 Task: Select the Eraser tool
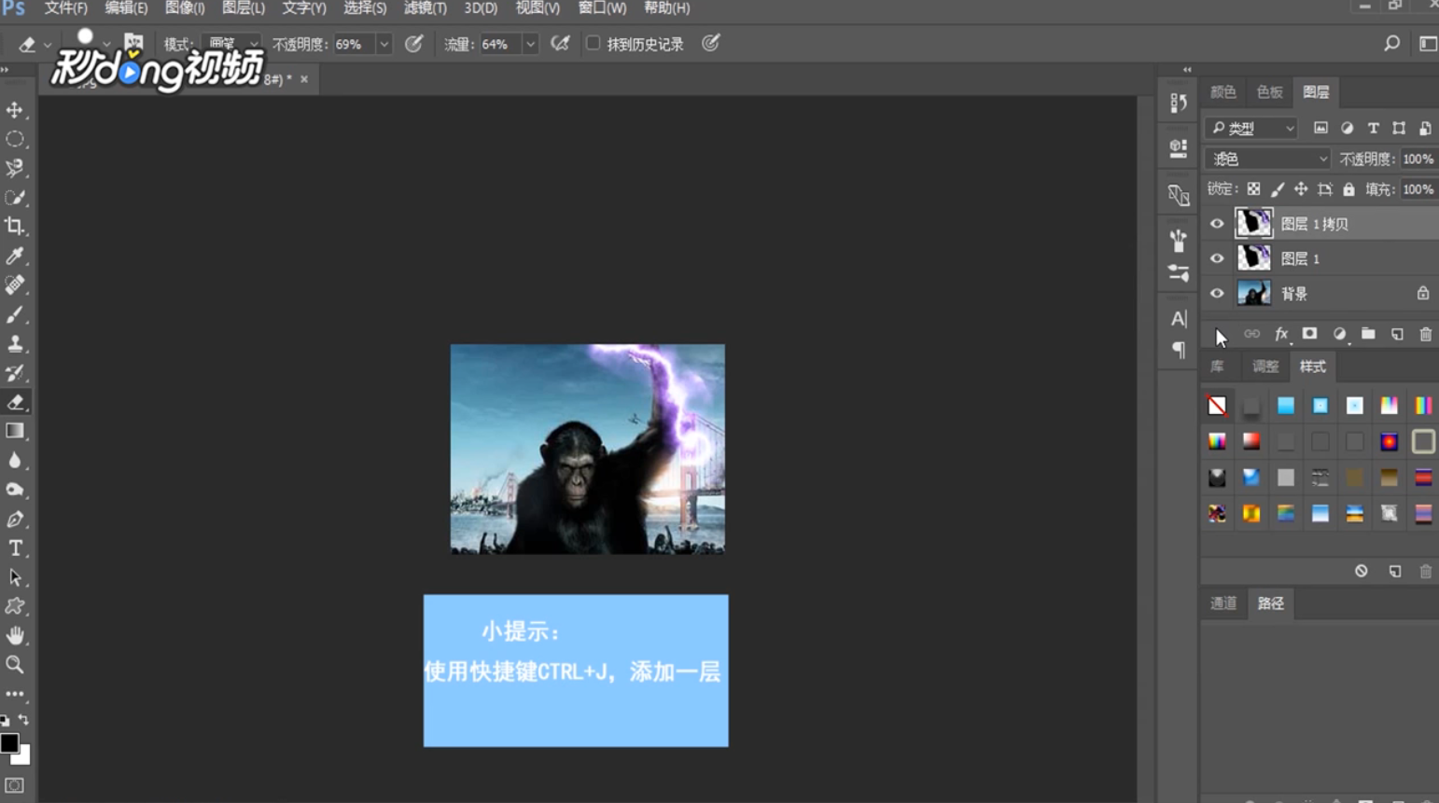coord(15,402)
